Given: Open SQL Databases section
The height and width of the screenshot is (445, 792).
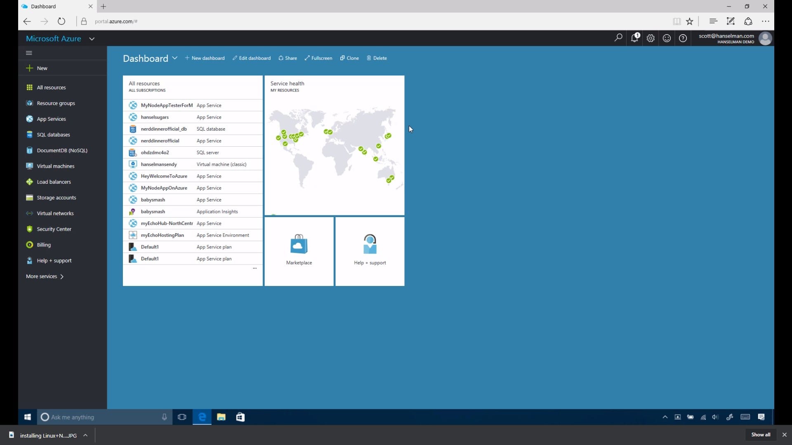Looking at the screenshot, I should 53,134.
